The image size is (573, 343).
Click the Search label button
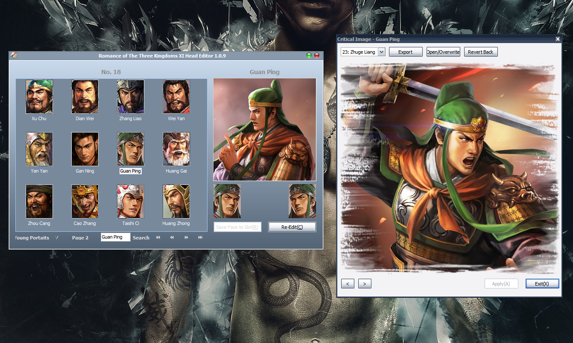point(141,238)
